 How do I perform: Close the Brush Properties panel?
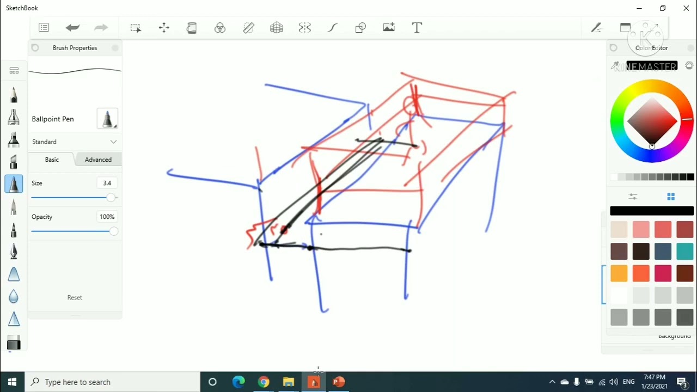coord(115,48)
